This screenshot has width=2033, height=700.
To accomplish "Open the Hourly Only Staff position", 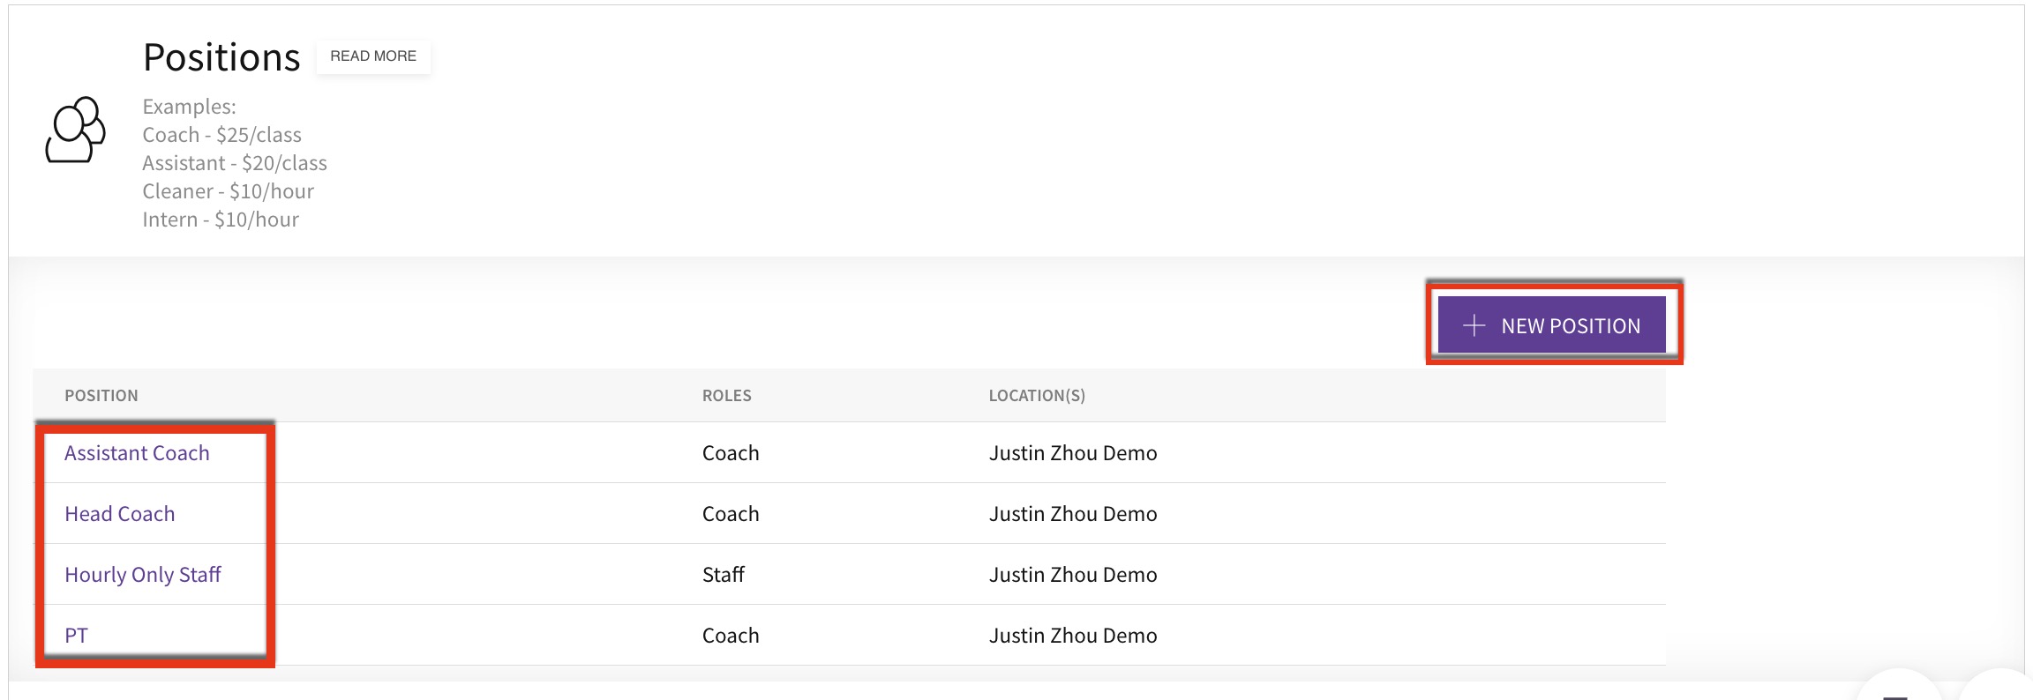I will (x=143, y=575).
